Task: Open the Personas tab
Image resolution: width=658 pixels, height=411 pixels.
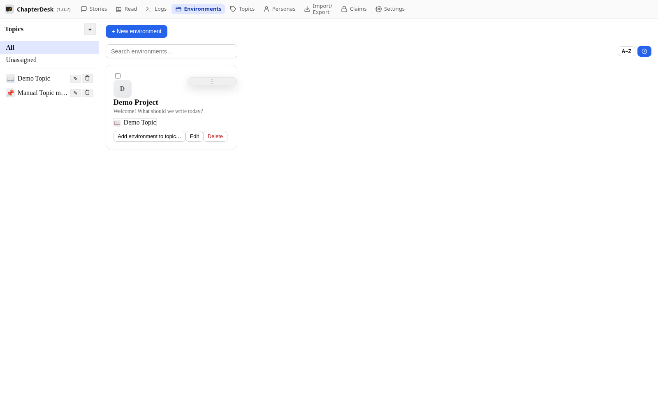Action: 279,9
